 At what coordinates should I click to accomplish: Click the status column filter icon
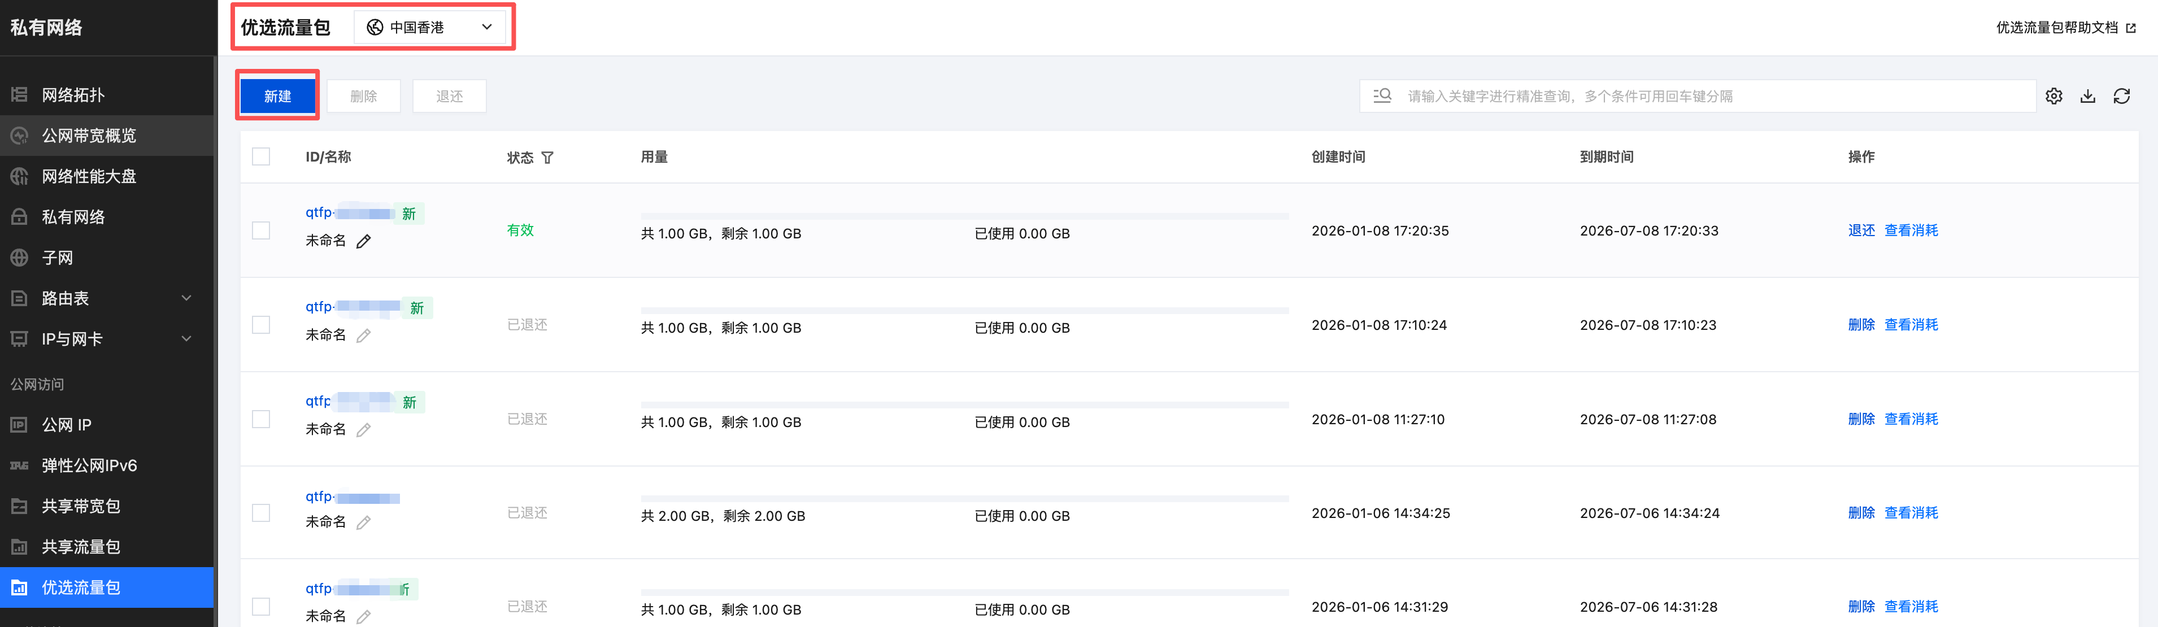coord(547,158)
